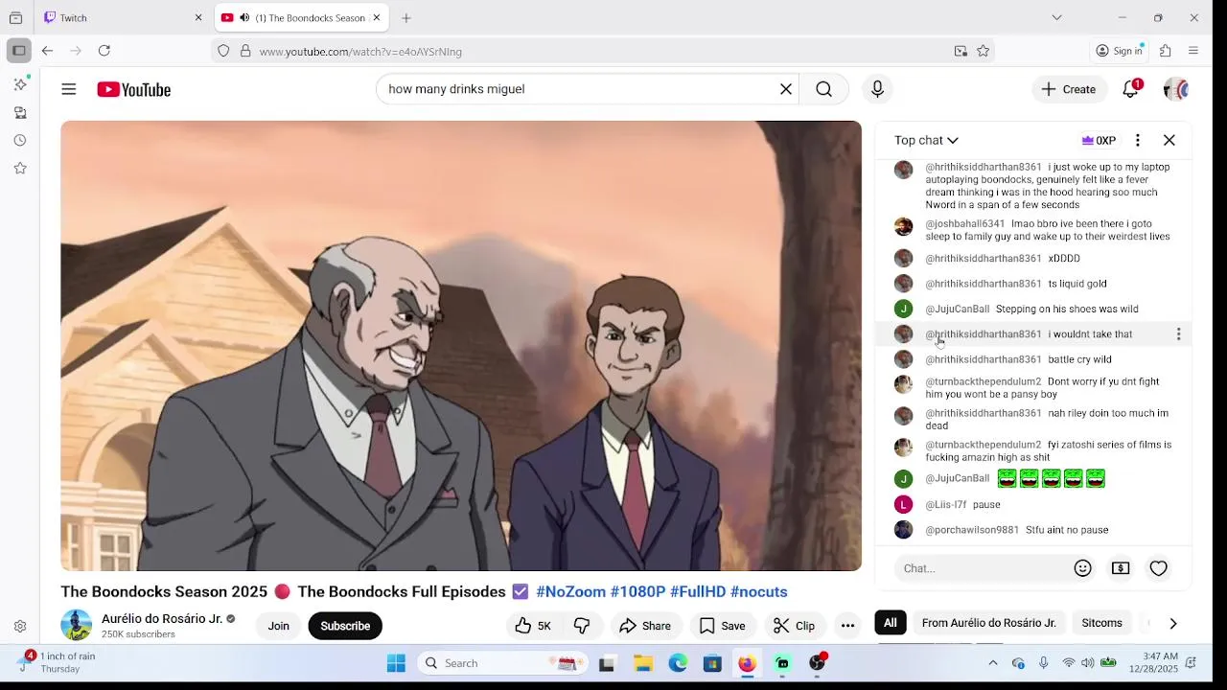This screenshot has width=1227, height=690.
Task: Go back to the previous page
Action: [47, 51]
